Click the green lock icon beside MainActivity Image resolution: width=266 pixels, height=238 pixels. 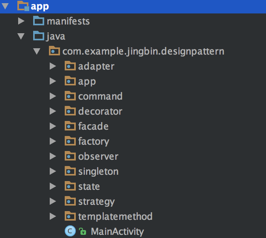(82, 232)
